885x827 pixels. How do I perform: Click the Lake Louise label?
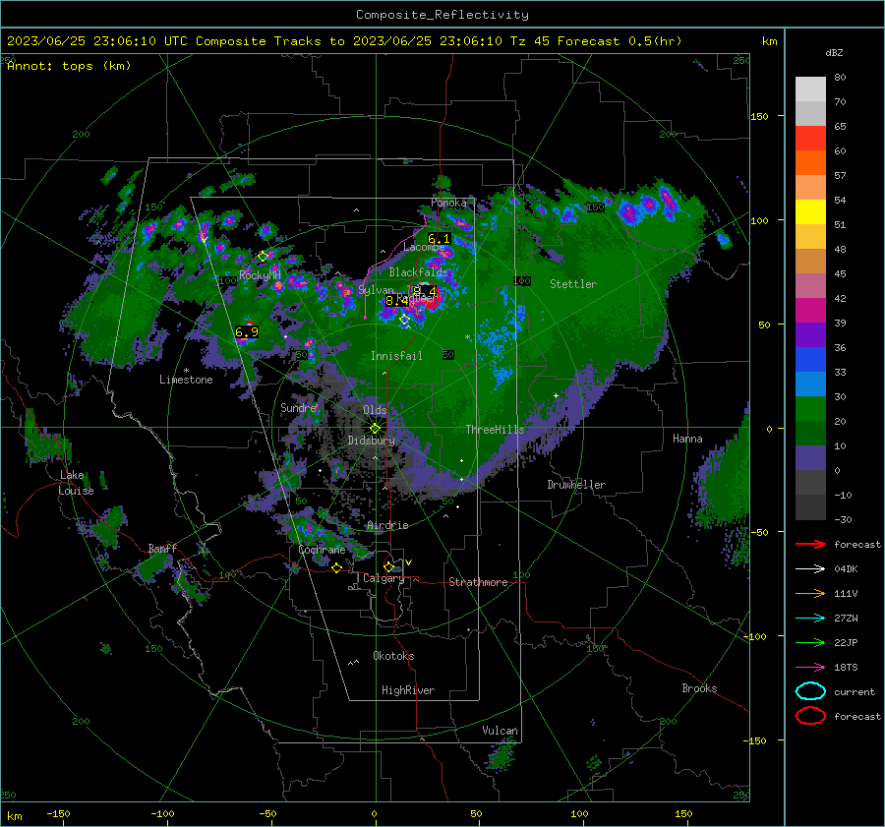[77, 483]
